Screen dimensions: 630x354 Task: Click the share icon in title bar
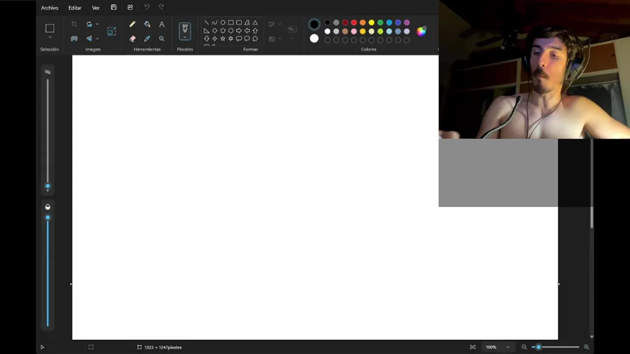[x=130, y=7]
